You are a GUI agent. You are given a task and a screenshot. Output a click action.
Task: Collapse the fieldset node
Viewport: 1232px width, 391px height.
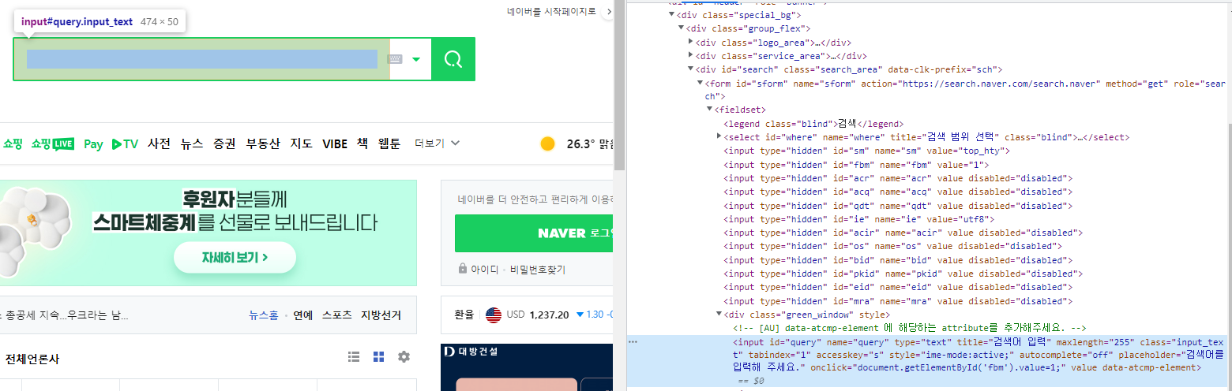709,110
